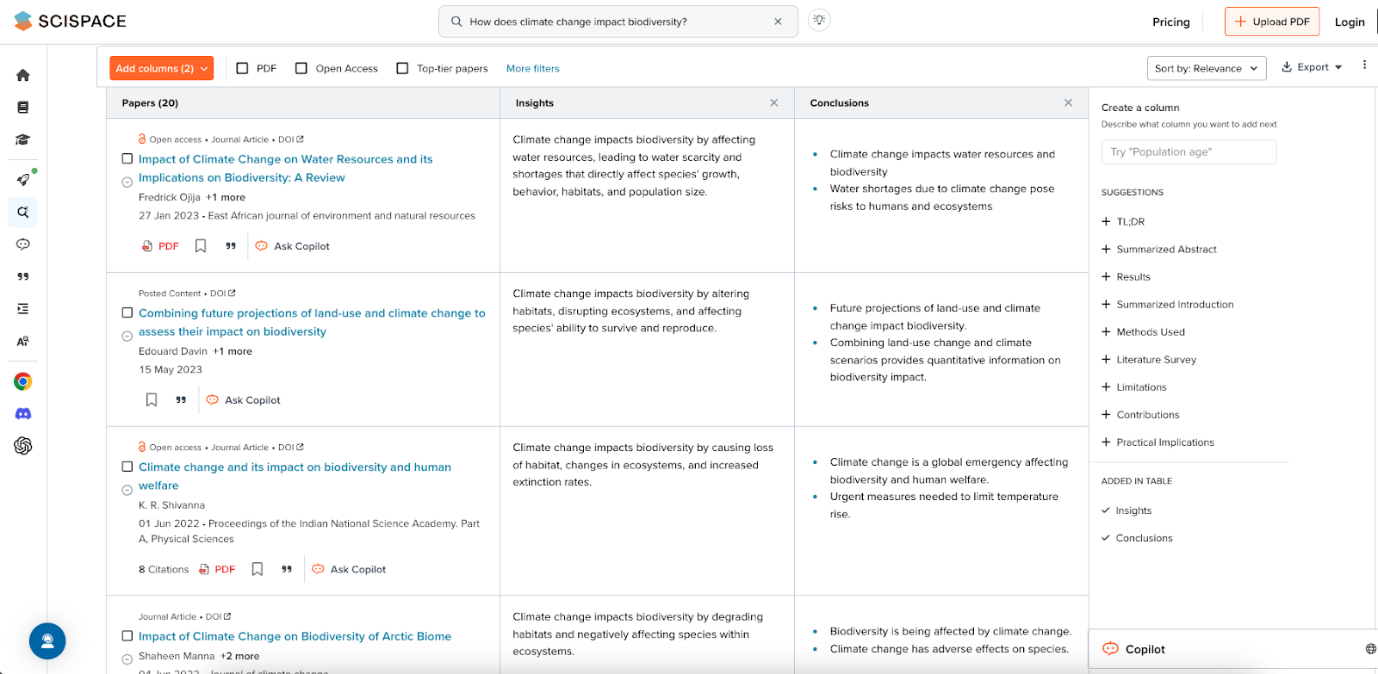Add the Literature Survey suggested column
The image size is (1378, 674).
pyautogui.click(x=1149, y=360)
